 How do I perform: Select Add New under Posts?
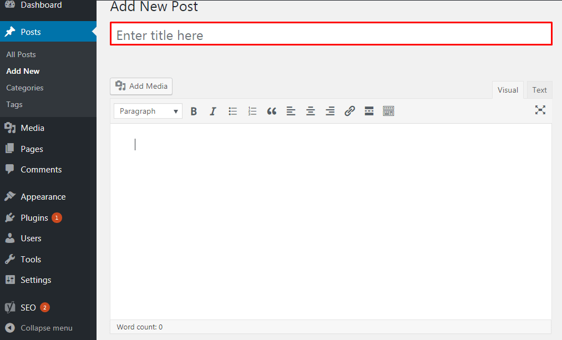[x=23, y=71]
